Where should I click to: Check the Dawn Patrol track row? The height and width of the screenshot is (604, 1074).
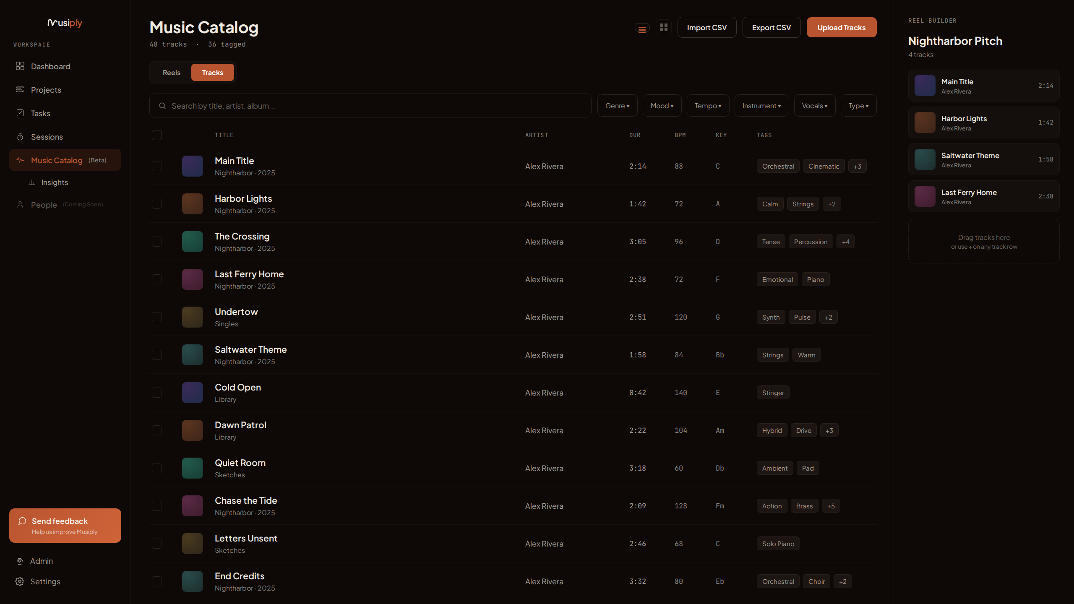pyautogui.click(x=157, y=430)
